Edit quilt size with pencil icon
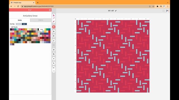179x100 pixels. pyautogui.click(x=116, y=11)
